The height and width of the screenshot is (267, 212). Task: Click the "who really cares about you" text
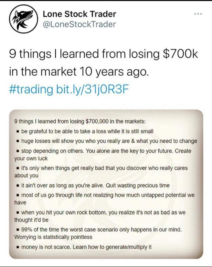[104, 168]
